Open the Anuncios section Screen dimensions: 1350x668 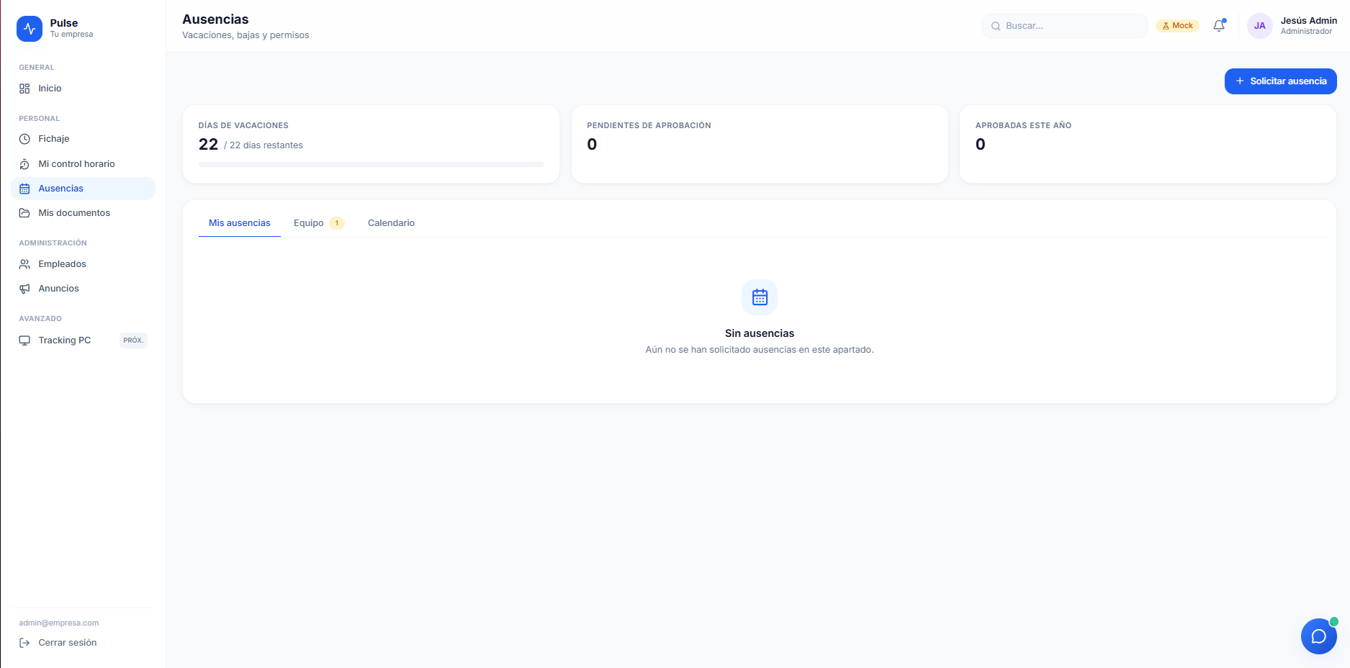(84, 289)
